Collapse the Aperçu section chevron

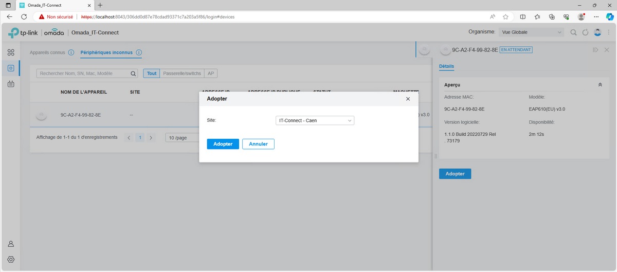tap(600, 84)
